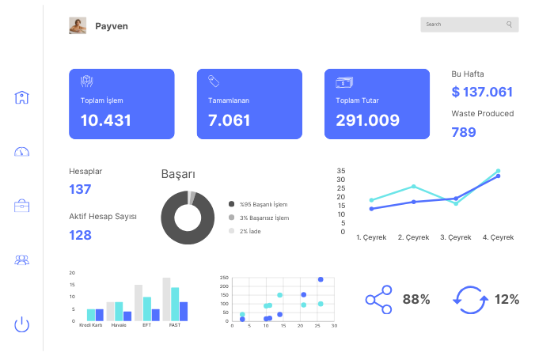Click the hands icon on Toplam İşlem card
Screen dimensions: 554x356
tap(87, 81)
